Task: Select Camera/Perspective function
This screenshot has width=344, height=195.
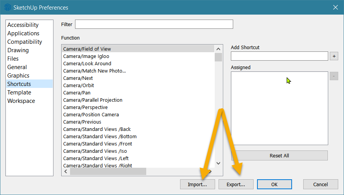Action: coord(138,107)
